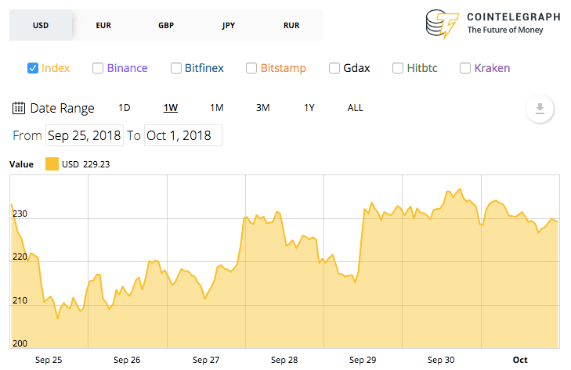Viewport: 571px width, 370px height.
Task: Choose the JPY currency tab
Action: click(229, 25)
